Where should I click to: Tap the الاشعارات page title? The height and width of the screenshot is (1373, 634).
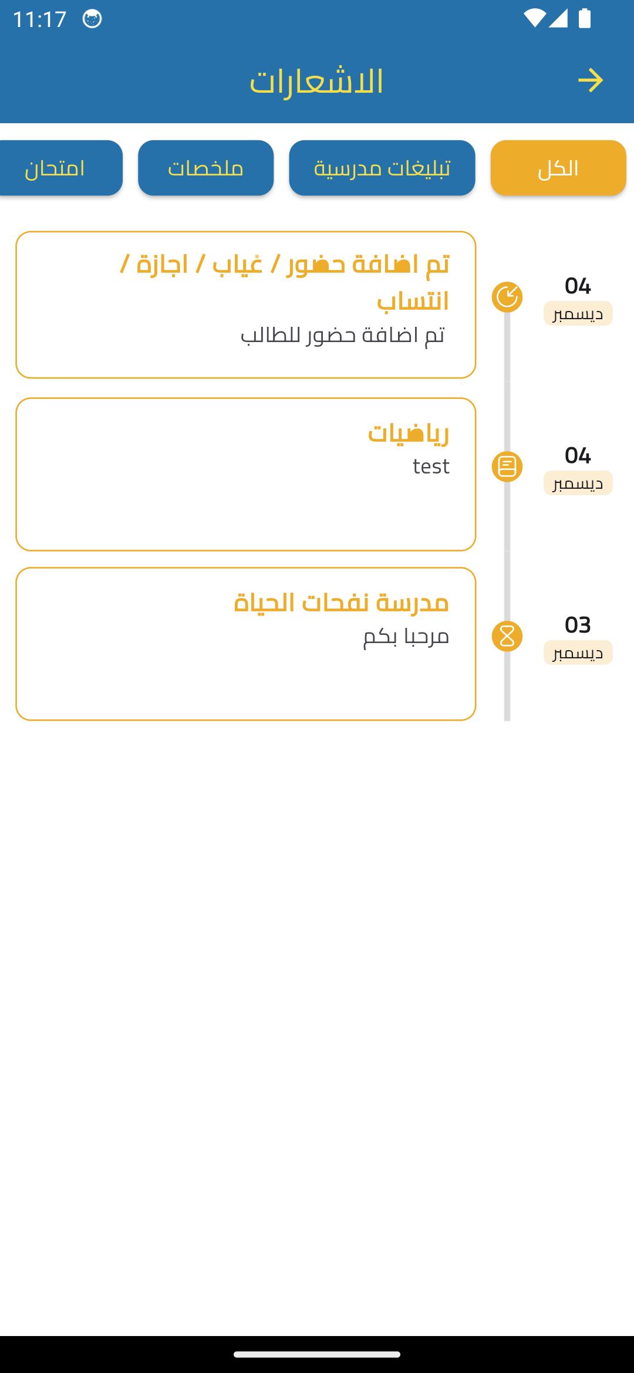coord(316,81)
